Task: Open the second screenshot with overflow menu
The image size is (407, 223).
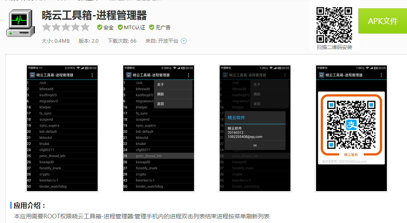Action: pyautogui.click(x=158, y=128)
